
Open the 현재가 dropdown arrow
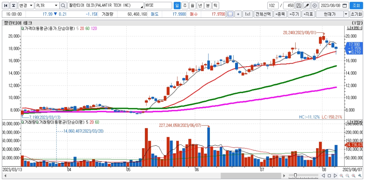pyautogui.click(x=346, y=14)
